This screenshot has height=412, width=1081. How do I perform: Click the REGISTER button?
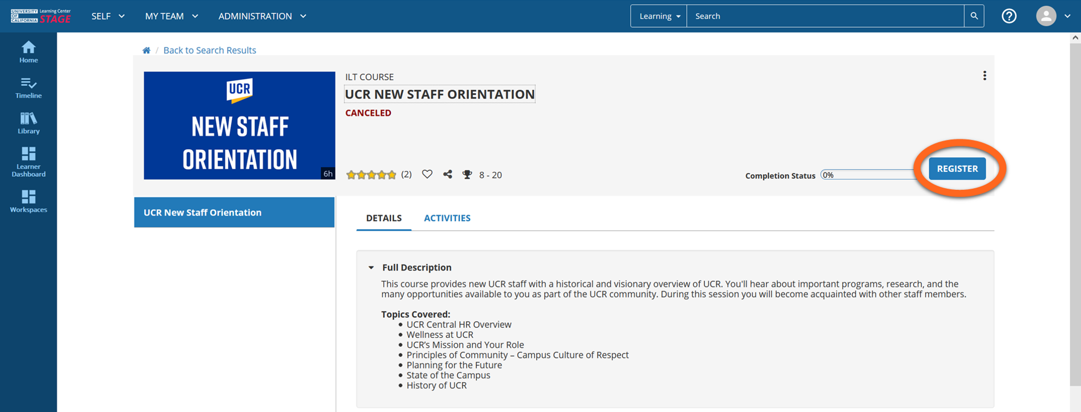tap(957, 169)
